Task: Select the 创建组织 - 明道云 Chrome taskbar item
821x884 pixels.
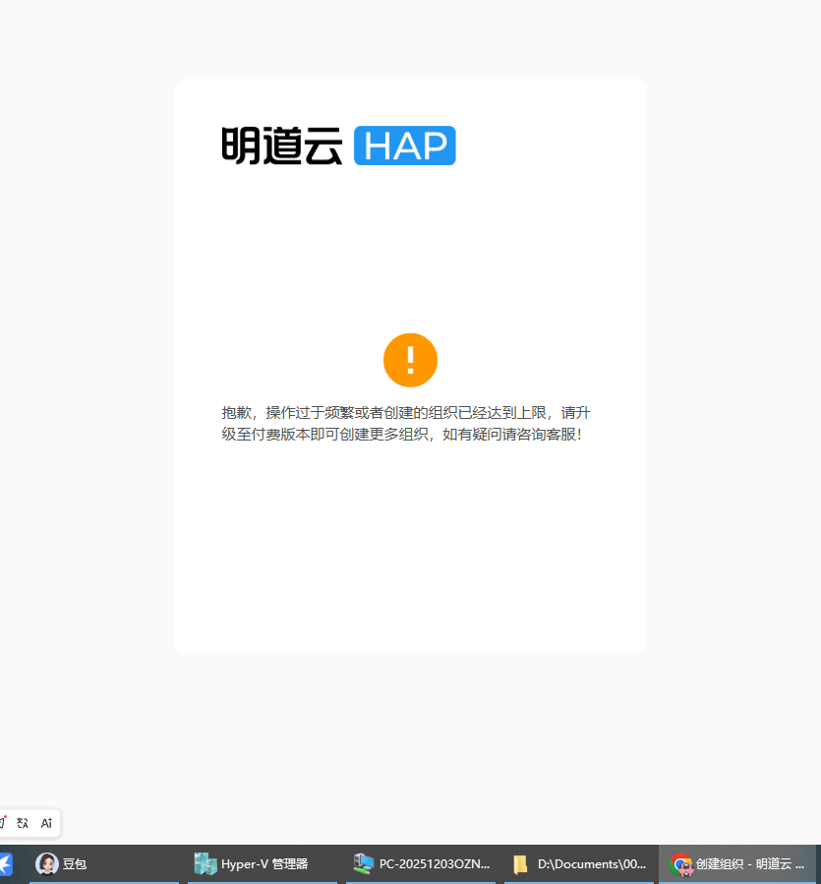Action: tap(737, 863)
